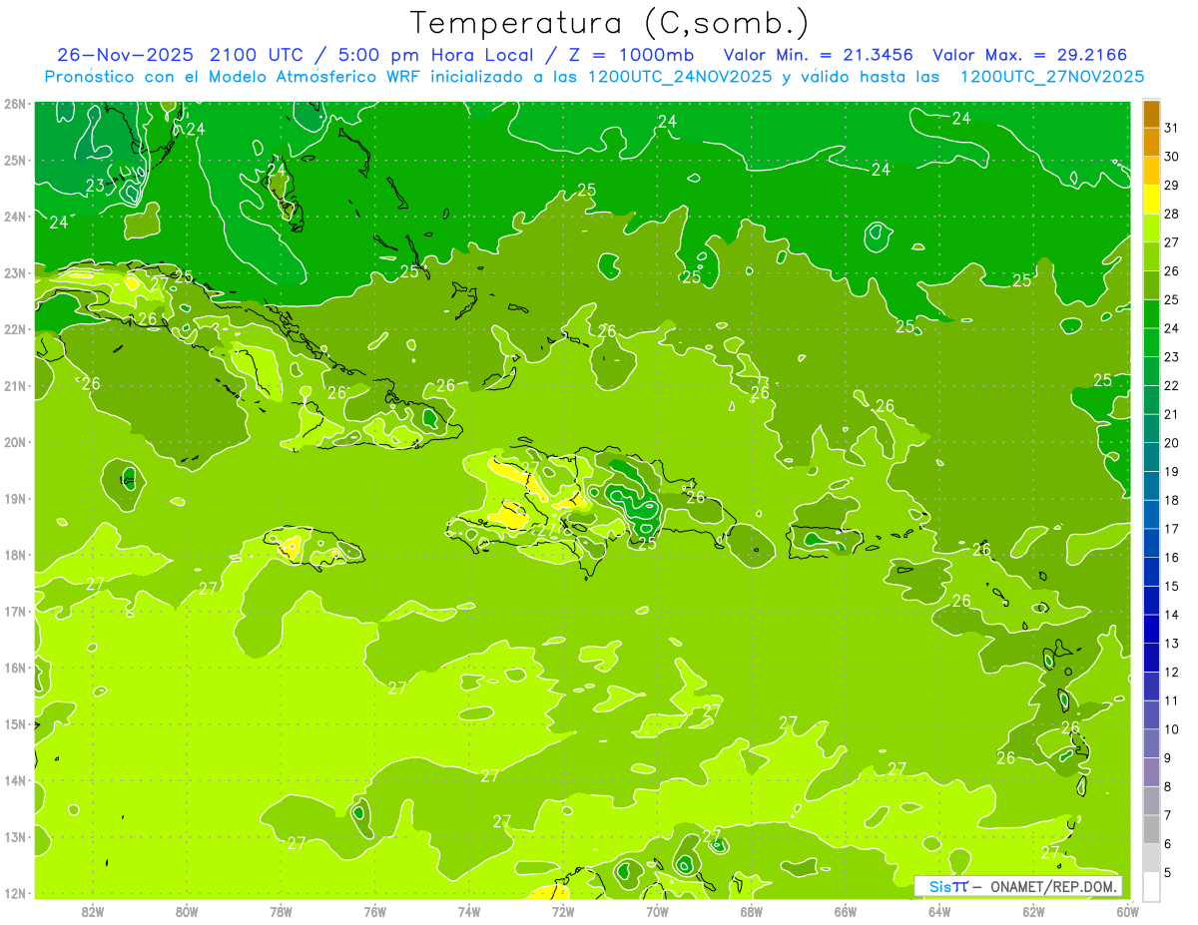
Task: Click the orange colorbar segment between 30 and 31
Action: pyautogui.click(x=1151, y=142)
